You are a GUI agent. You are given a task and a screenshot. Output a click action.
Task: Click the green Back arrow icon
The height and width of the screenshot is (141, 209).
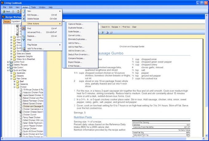click(x=4, y=11)
